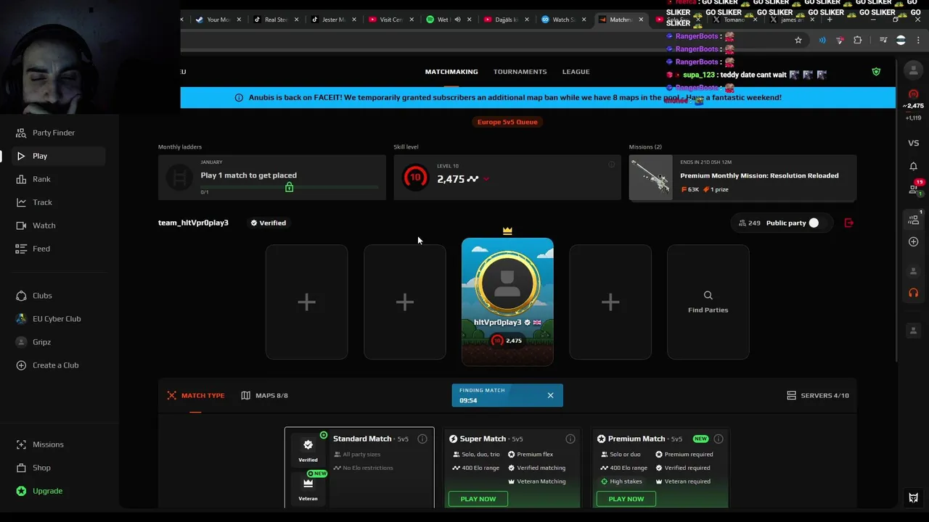Click the green shield icon in header
Viewport: 929px width, 522px height.
(876, 72)
